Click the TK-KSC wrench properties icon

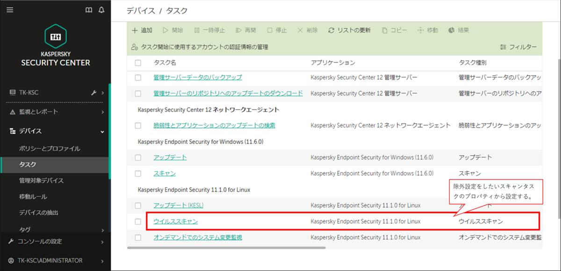pos(93,93)
